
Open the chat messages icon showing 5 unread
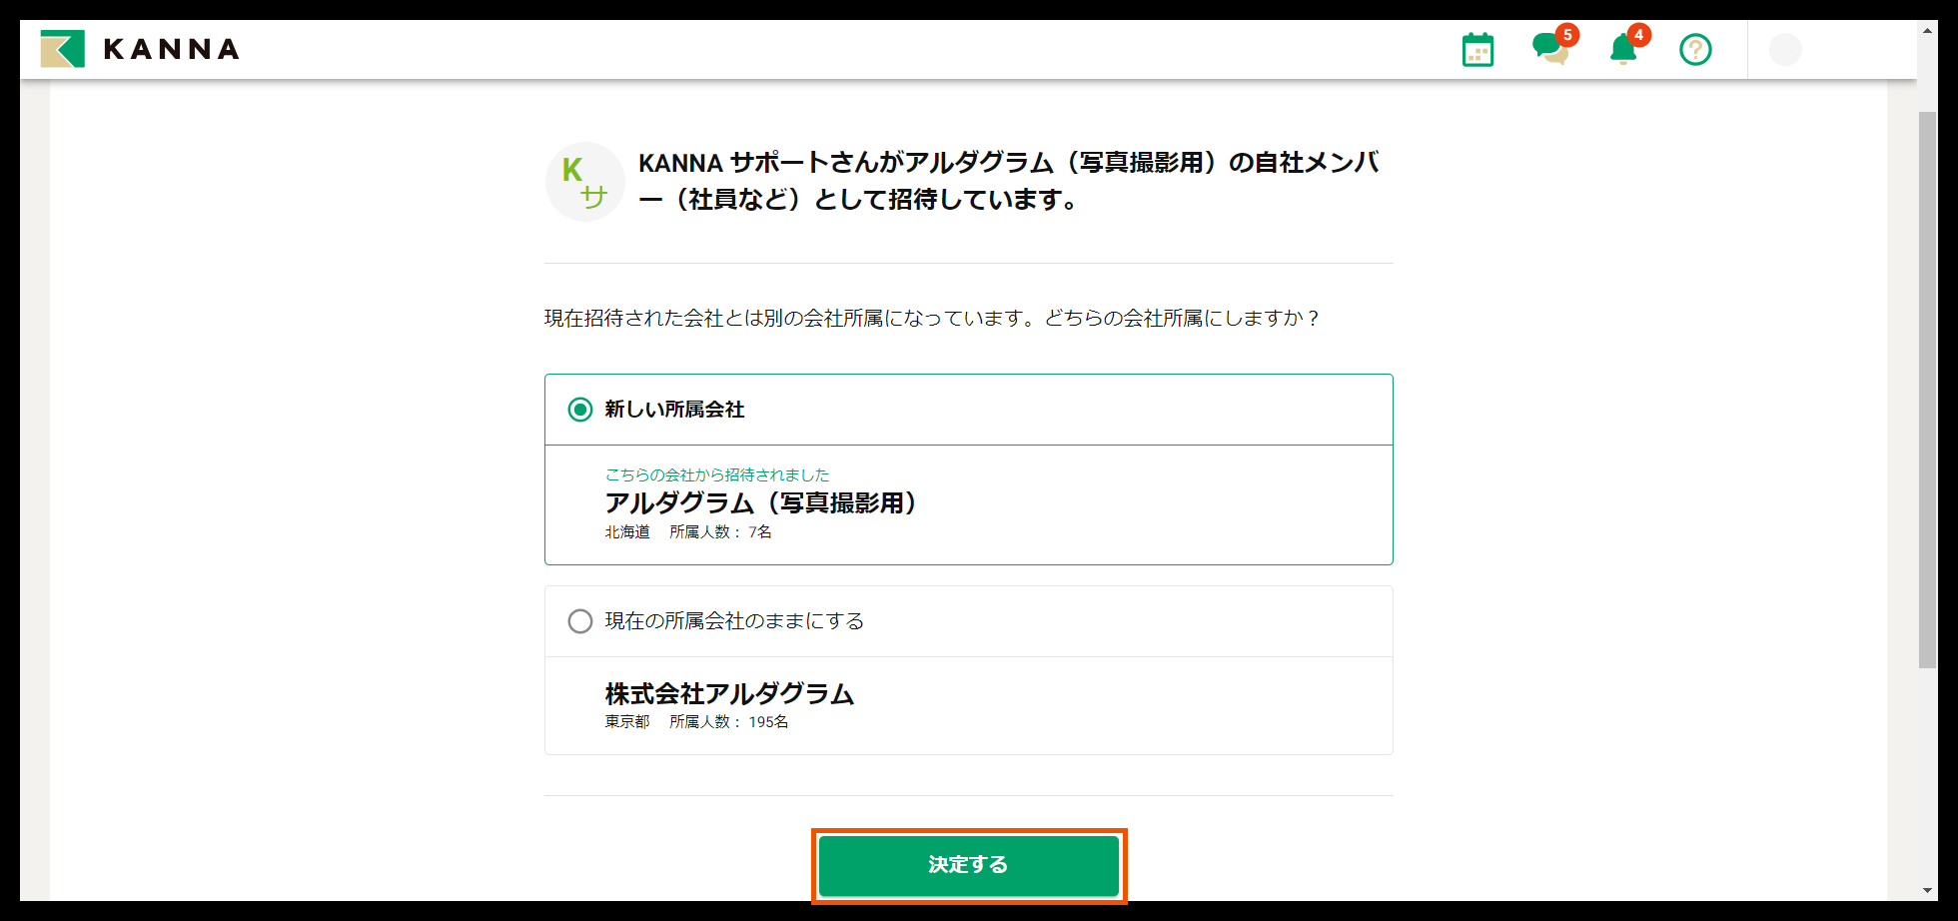click(x=1550, y=48)
